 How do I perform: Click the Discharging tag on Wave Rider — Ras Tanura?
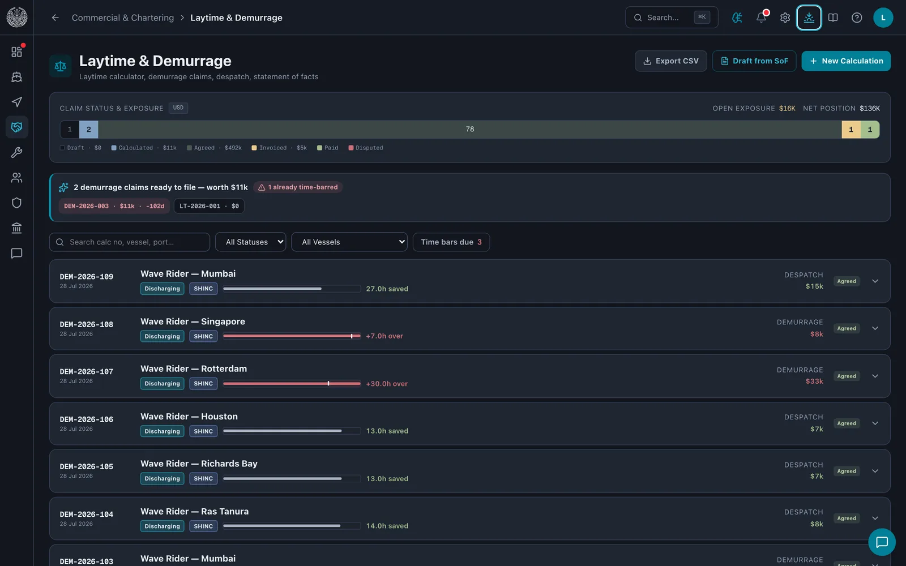coord(163,526)
